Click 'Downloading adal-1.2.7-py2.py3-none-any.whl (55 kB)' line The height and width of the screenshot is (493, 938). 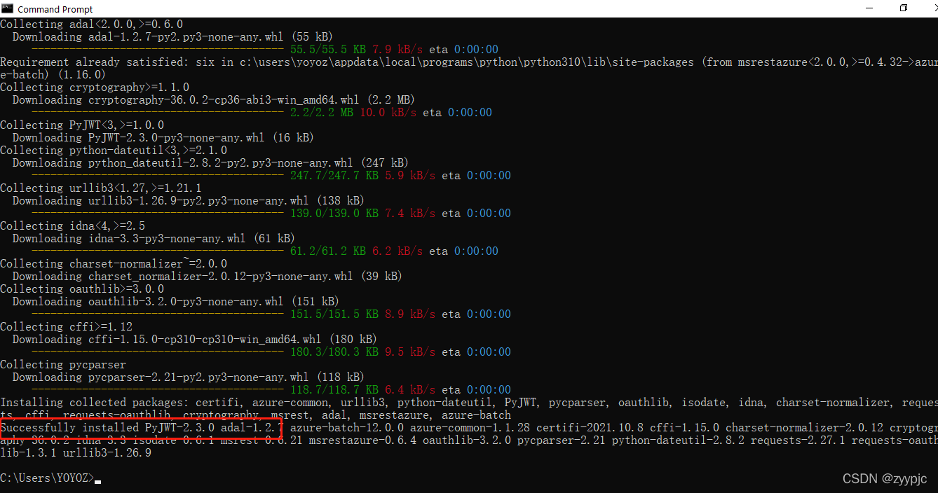pyautogui.click(x=172, y=37)
